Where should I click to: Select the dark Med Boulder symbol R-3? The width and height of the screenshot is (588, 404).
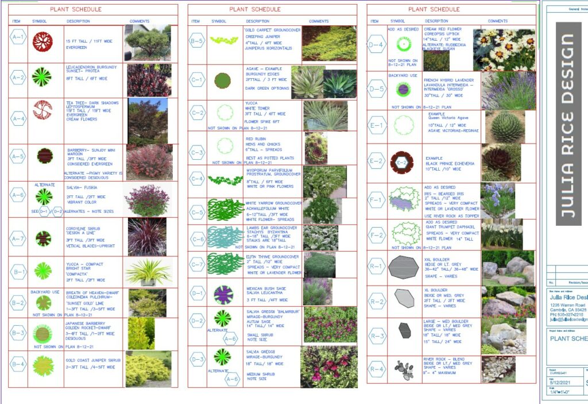point(405,330)
